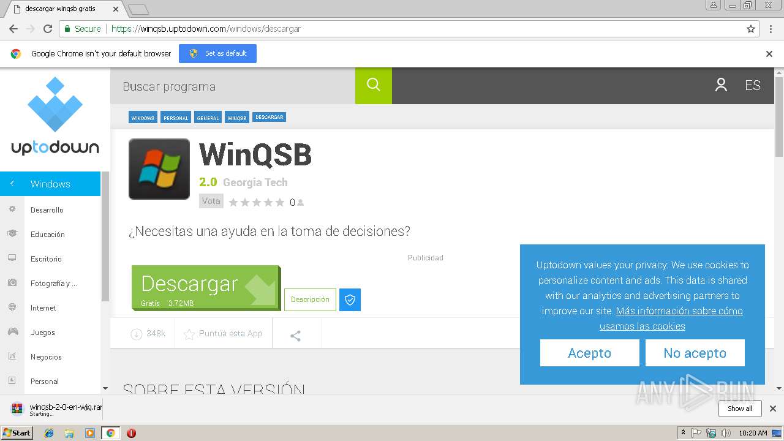Click the Internet globe icon
This screenshot has width=784, height=441.
tap(12, 307)
